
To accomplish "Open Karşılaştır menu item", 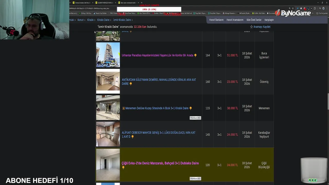I will tap(269, 20).
